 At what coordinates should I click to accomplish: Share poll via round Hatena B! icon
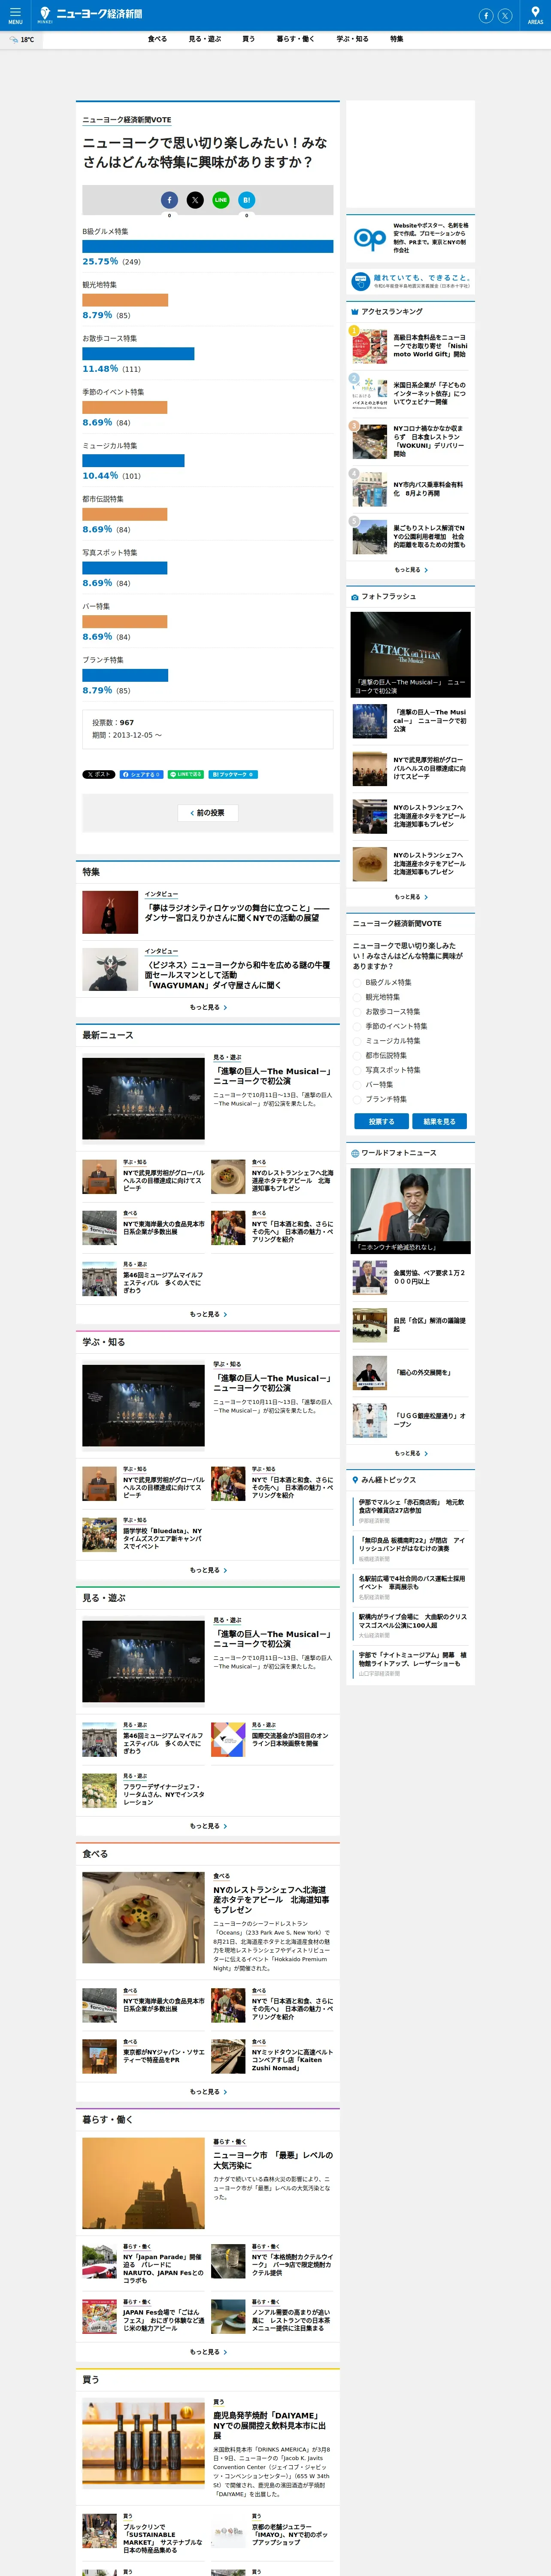click(247, 200)
